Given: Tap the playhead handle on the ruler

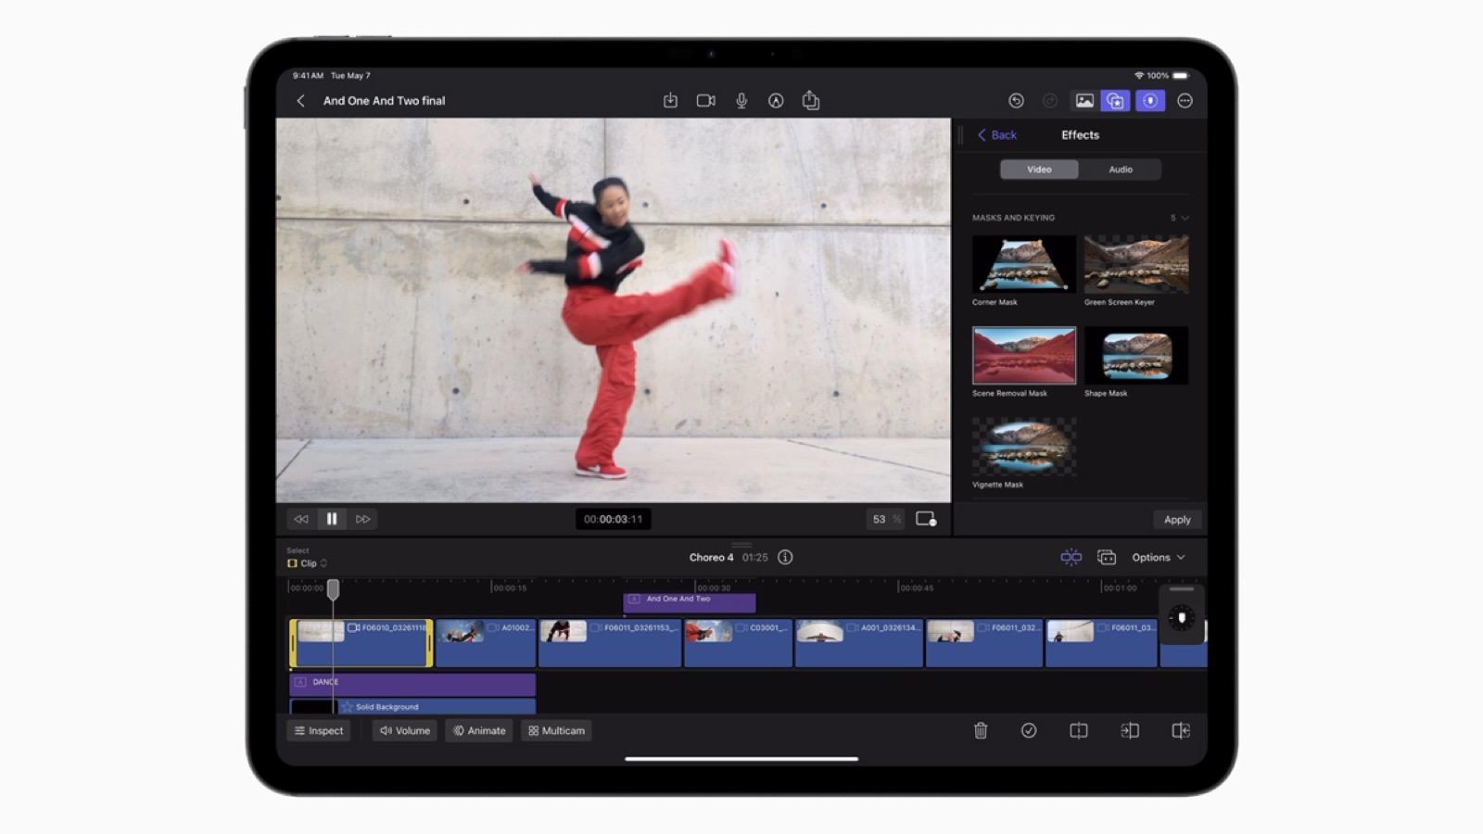Looking at the screenshot, I should point(333,588).
